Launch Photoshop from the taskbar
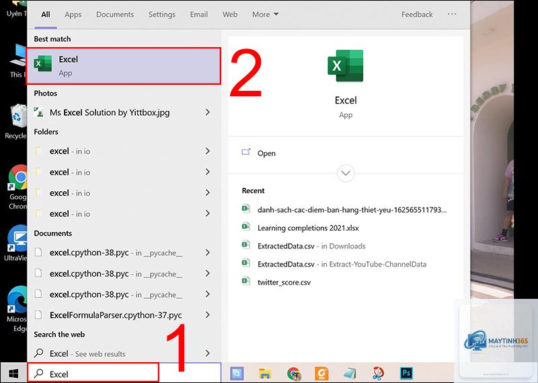 click(406, 373)
